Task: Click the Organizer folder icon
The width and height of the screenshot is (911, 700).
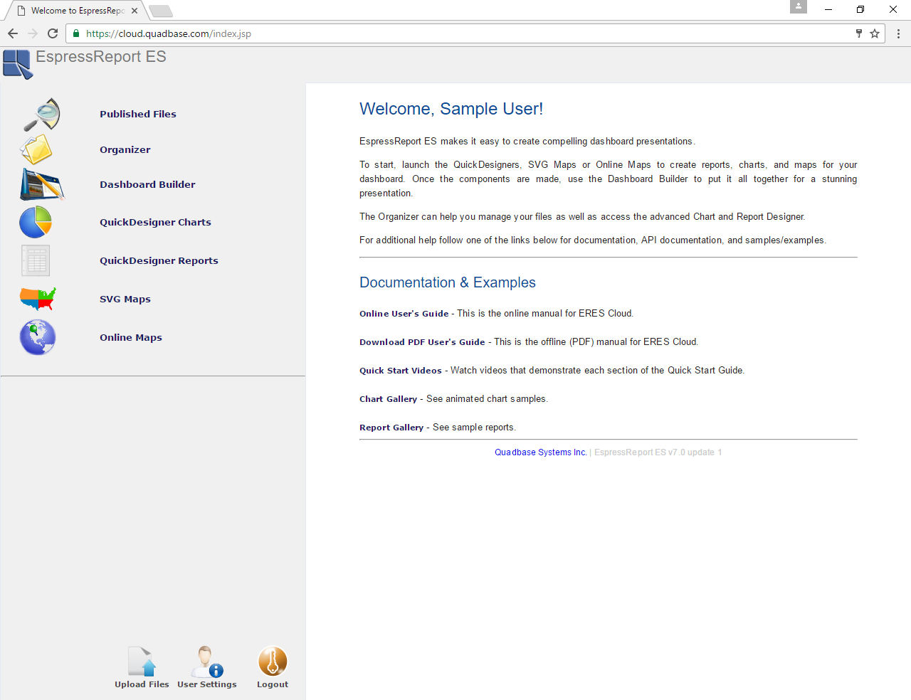Action: coord(36,149)
